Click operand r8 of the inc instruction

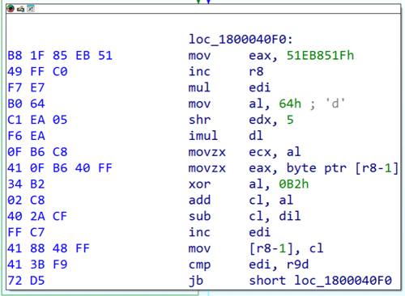pyautogui.click(x=256, y=72)
